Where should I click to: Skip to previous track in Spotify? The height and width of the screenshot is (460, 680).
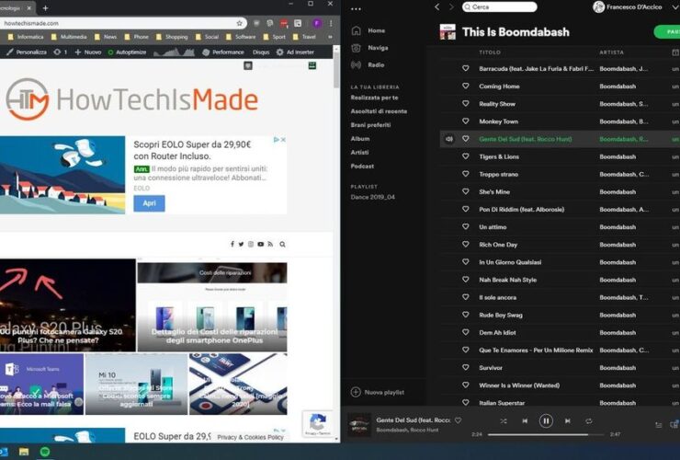click(525, 421)
